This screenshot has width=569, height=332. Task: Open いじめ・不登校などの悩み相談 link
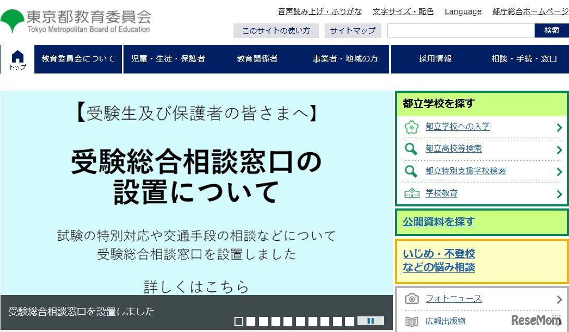(x=439, y=261)
